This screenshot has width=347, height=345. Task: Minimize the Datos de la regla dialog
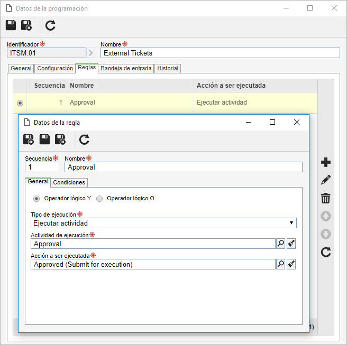249,122
